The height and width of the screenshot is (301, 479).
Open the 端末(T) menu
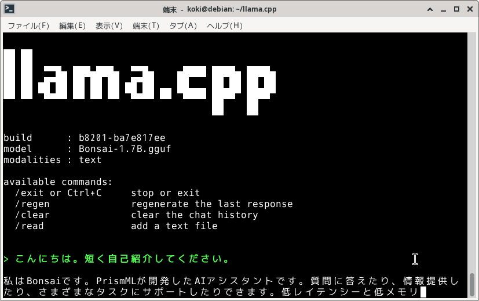click(x=145, y=26)
